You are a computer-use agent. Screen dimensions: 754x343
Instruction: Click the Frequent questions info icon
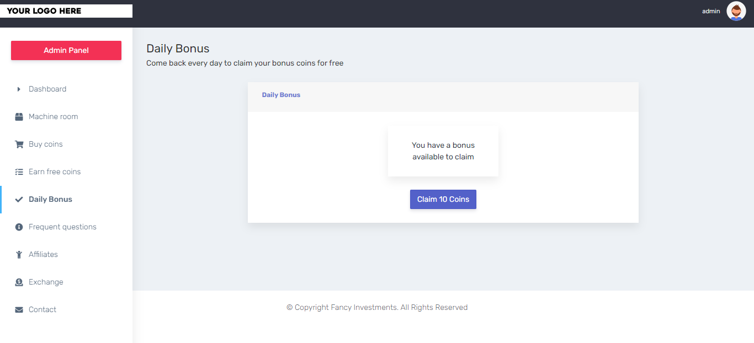point(19,227)
